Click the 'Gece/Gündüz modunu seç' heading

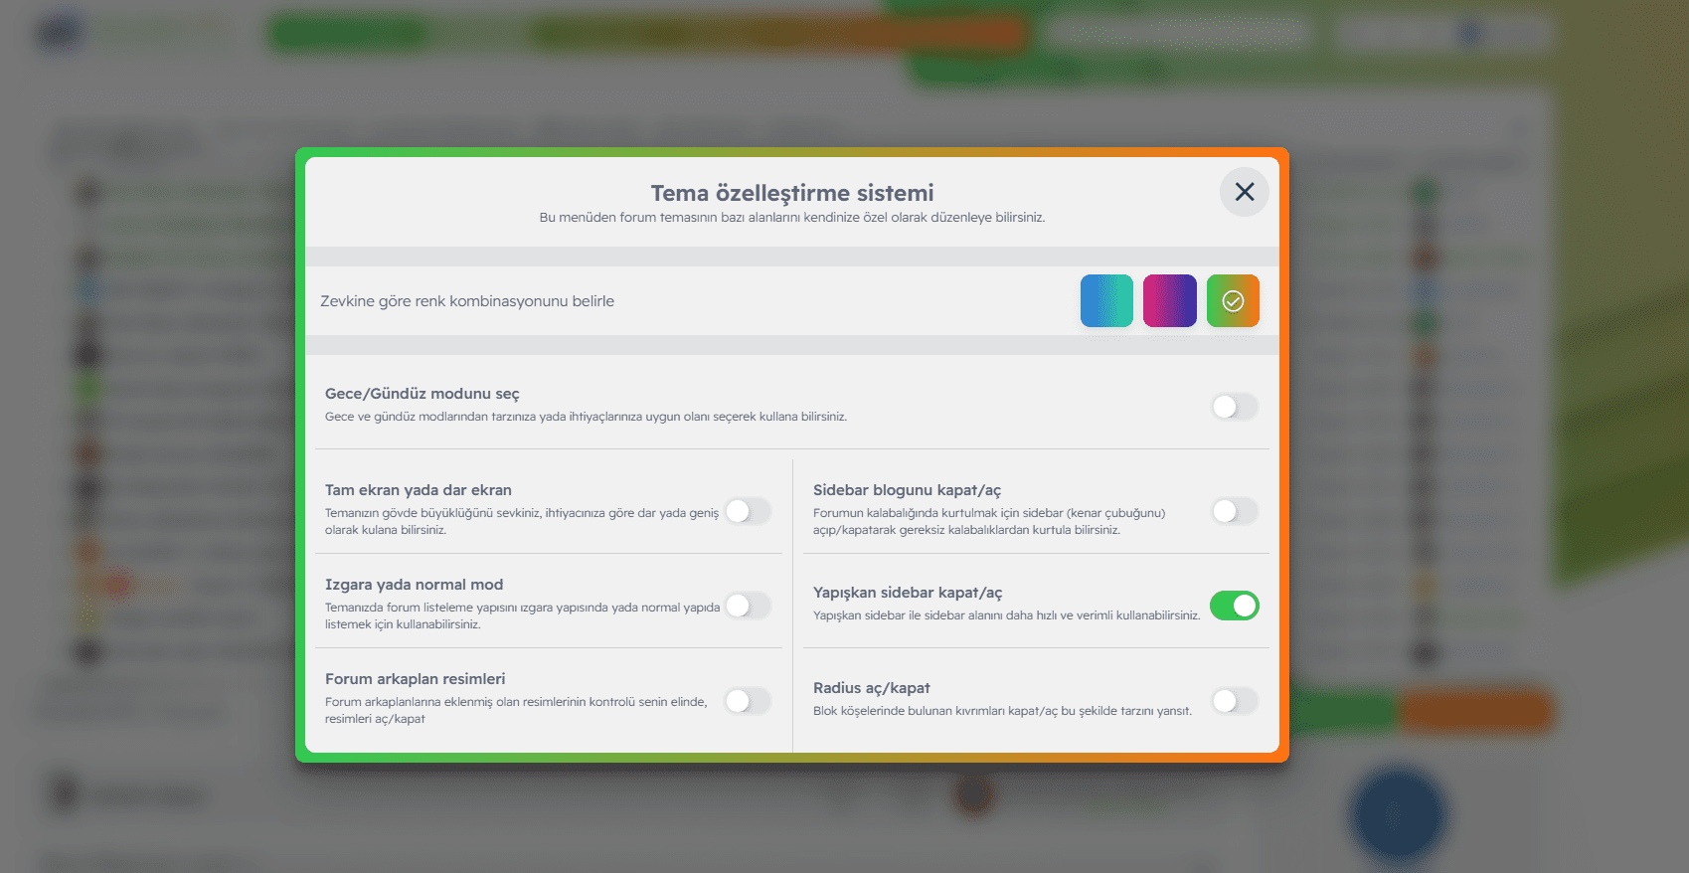click(x=422, y=394)
